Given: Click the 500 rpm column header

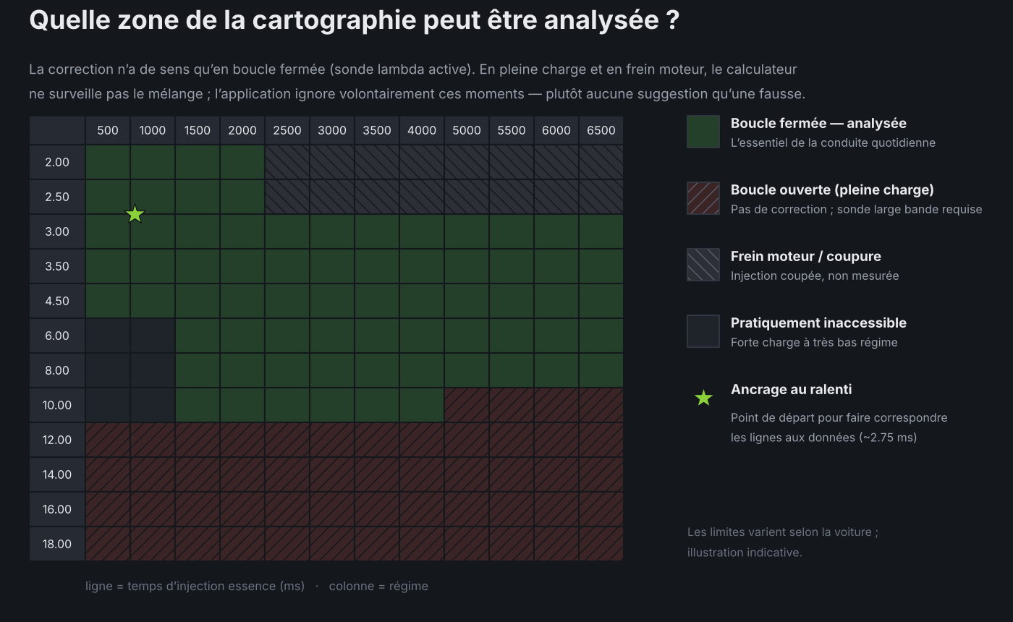Looking at the screenshot, I should tap(108, 130).
